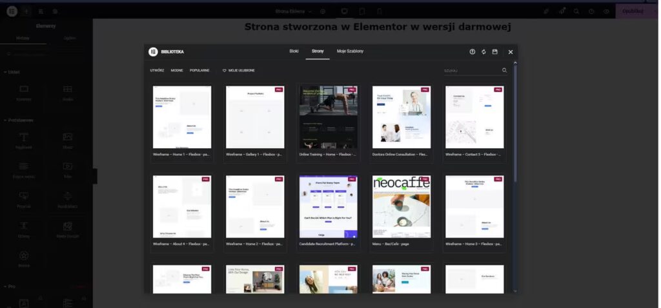This screenshot has width=661, height=308.
Task: Select the divider widget in sidebar
Action: click(x=67, y=200)
